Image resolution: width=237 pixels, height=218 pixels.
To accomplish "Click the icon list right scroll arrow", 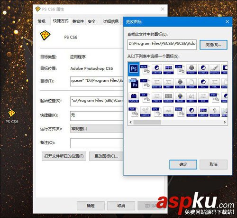I will [225, 122].
